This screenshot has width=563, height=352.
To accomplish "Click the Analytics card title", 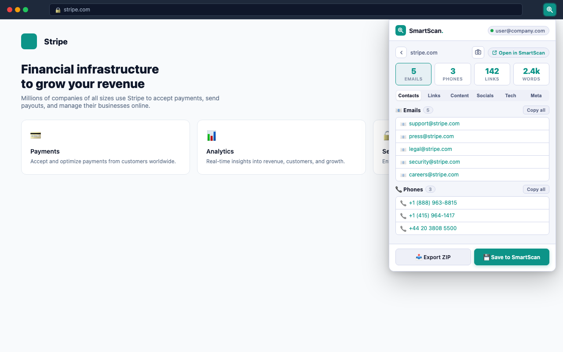I will pyautogui.click(x=220, y=151).
